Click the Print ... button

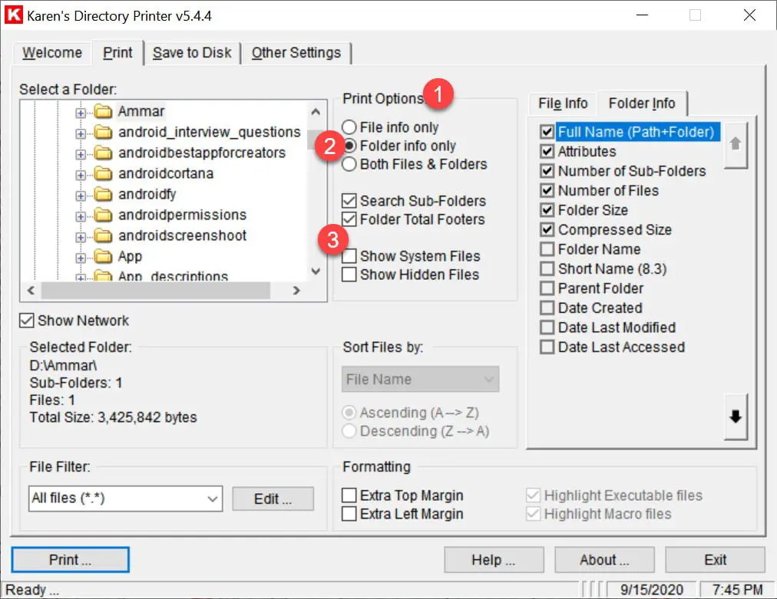pos(70,560)
